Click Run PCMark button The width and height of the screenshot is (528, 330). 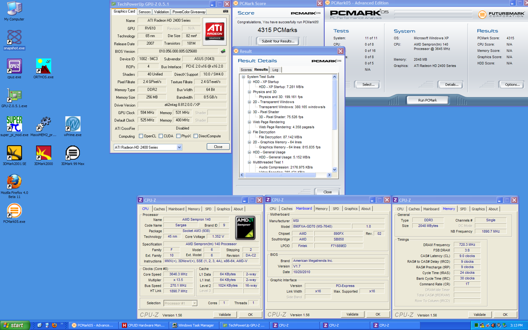pyautogui.click(x=427, y=100)
